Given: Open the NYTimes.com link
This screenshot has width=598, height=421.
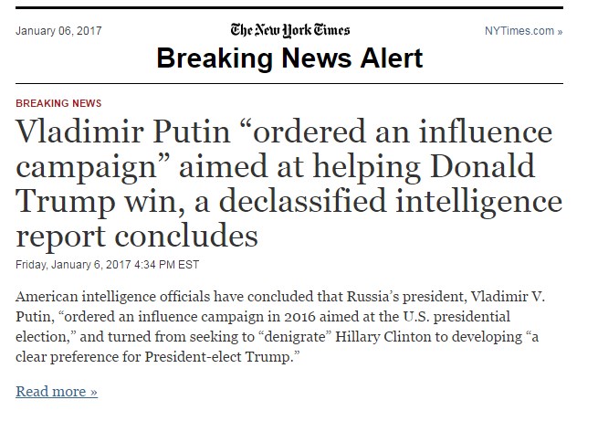Looking at the screenshot, I should point(523,31).
